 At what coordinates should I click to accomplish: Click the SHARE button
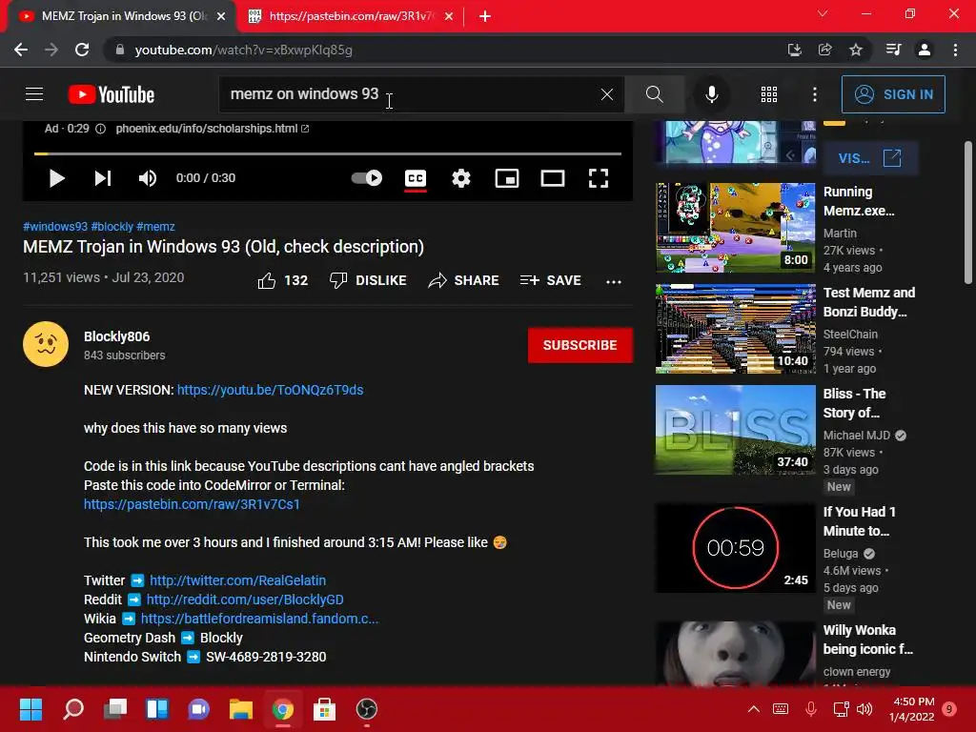[x=464, y=281]
